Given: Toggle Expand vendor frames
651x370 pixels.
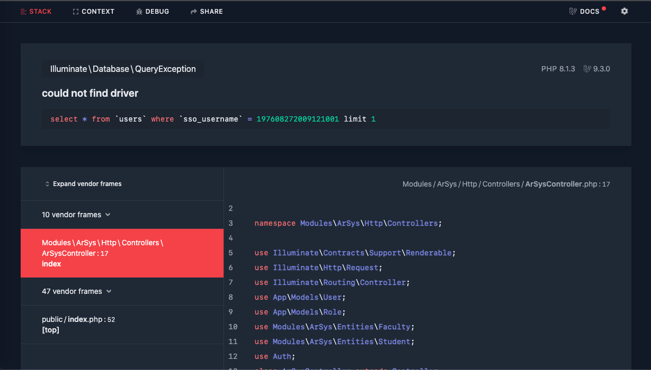Looking at the screenshot, I should [x=87, y=183].
